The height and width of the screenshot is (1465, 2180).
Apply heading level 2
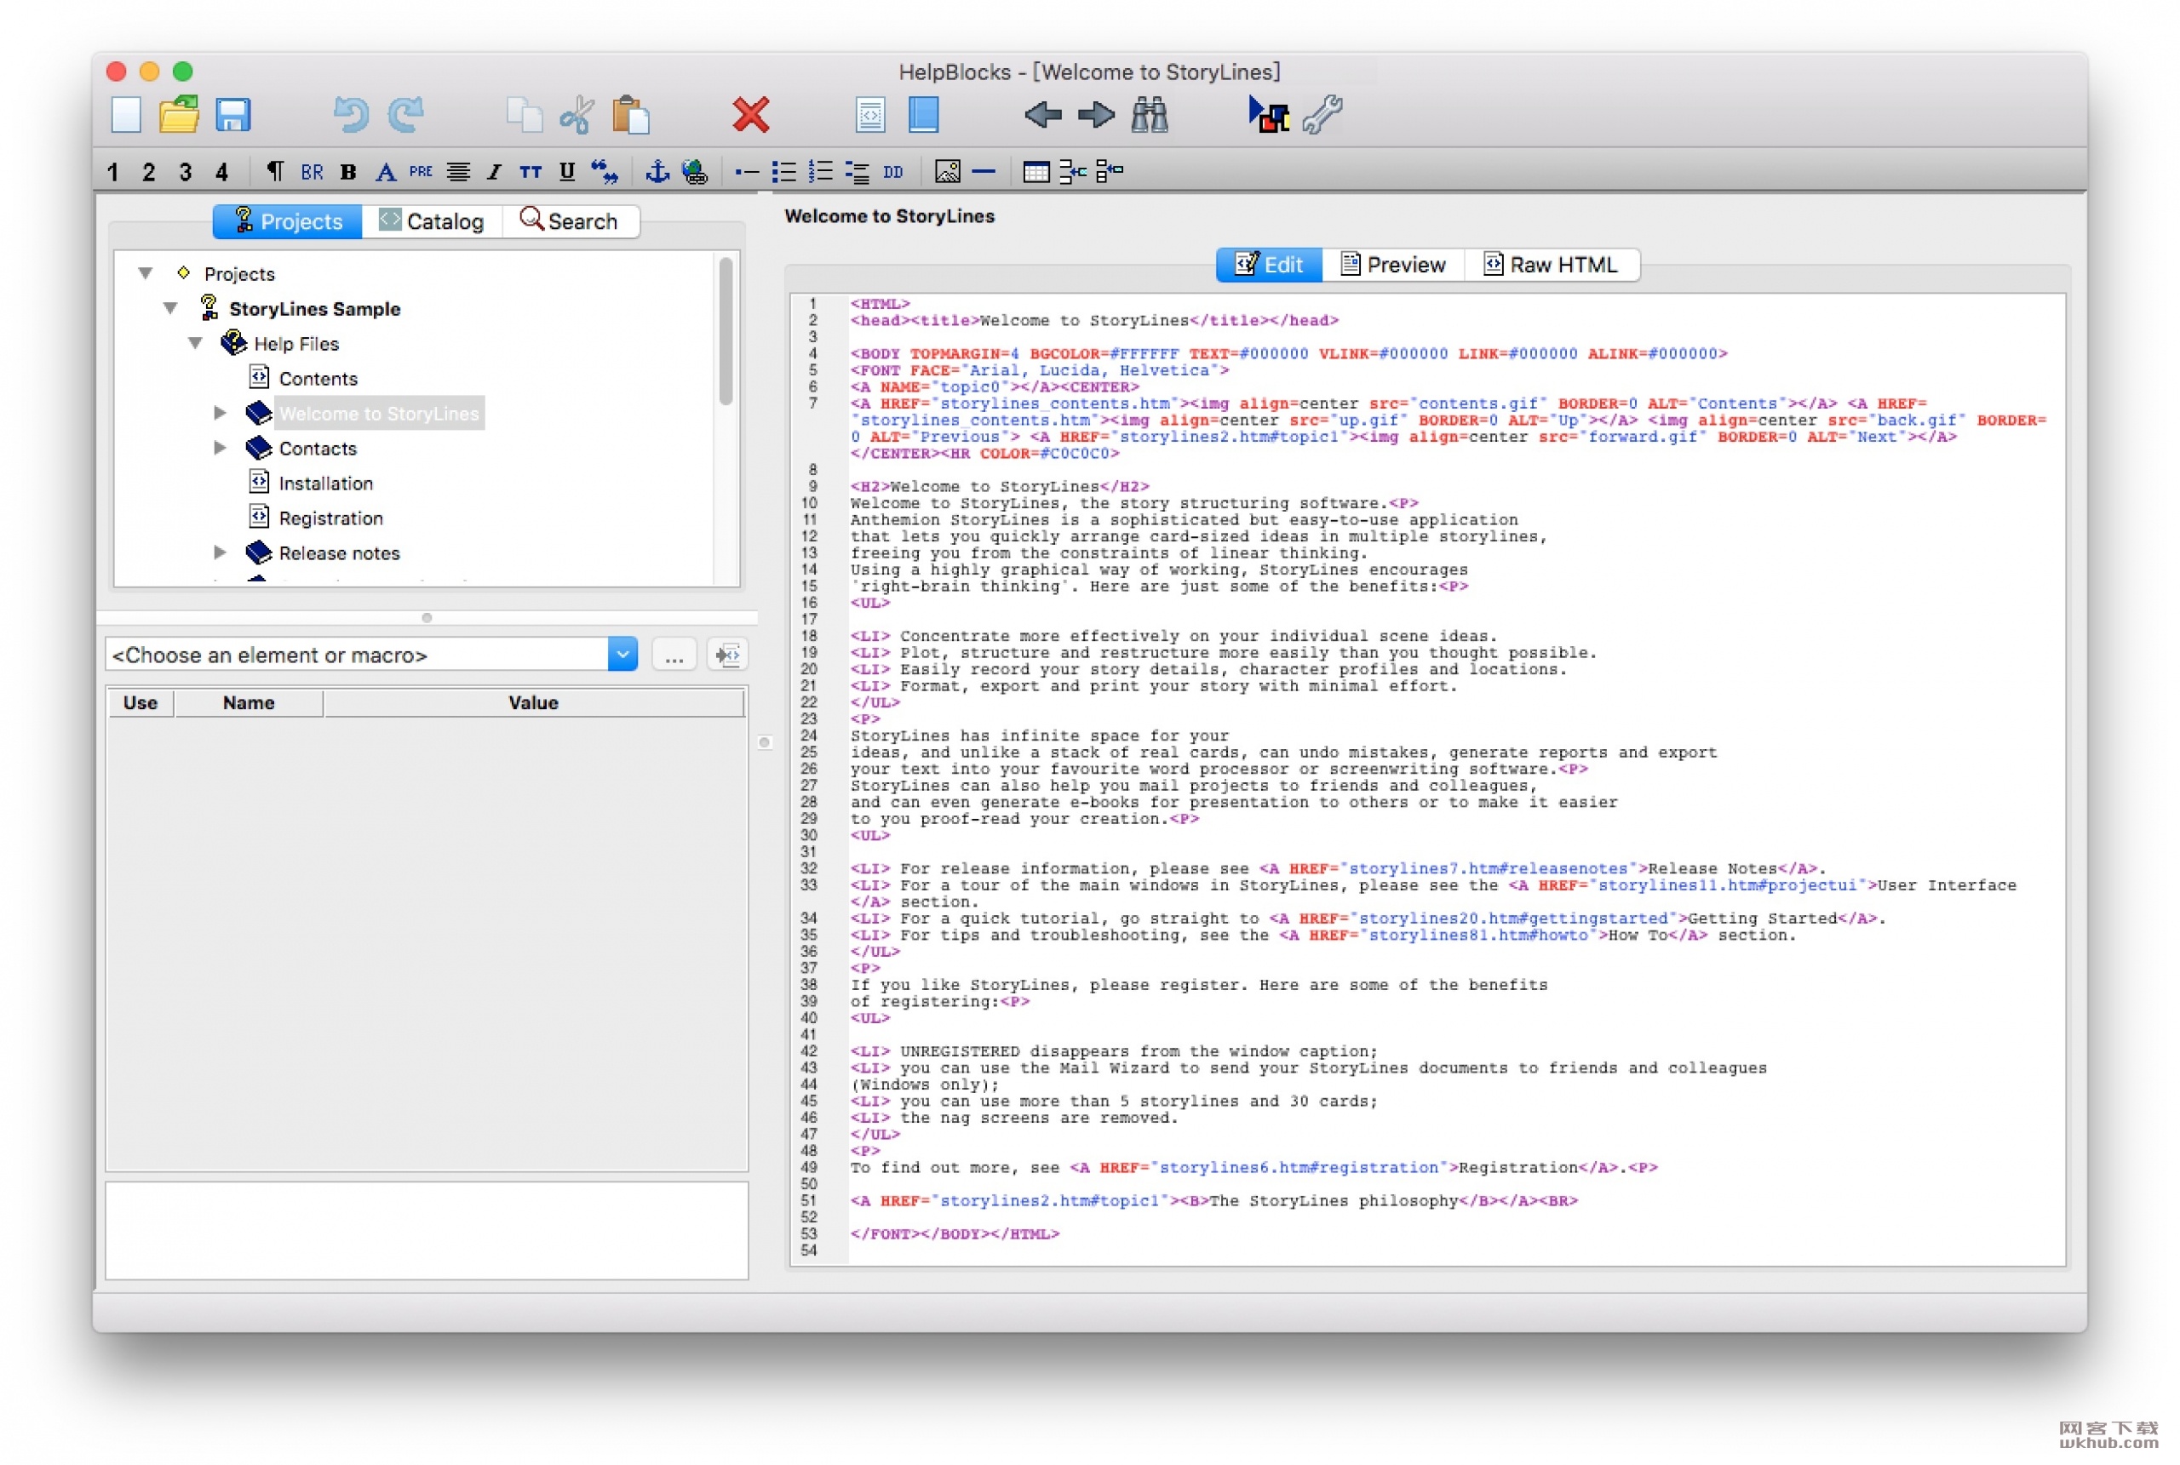148,172
